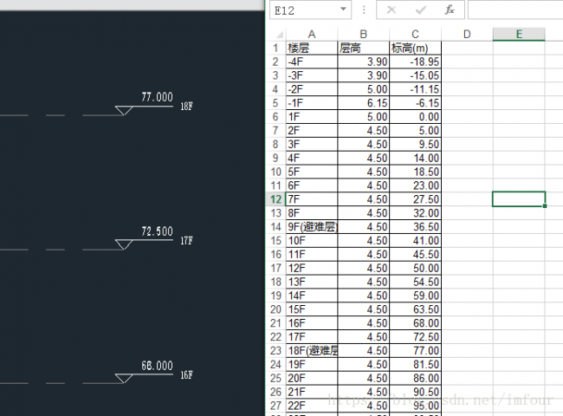Click the formula bar Enter checkmark icon
This screenshot has height=416, width=563.
pyautogui.click(x=421, y=10)
